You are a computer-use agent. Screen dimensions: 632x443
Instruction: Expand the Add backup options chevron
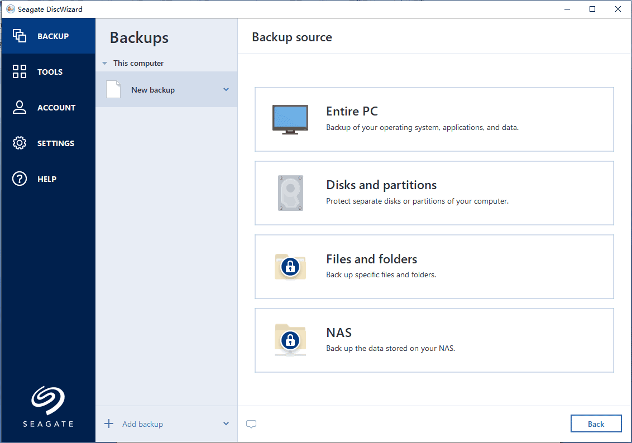[x=226, y=423]
